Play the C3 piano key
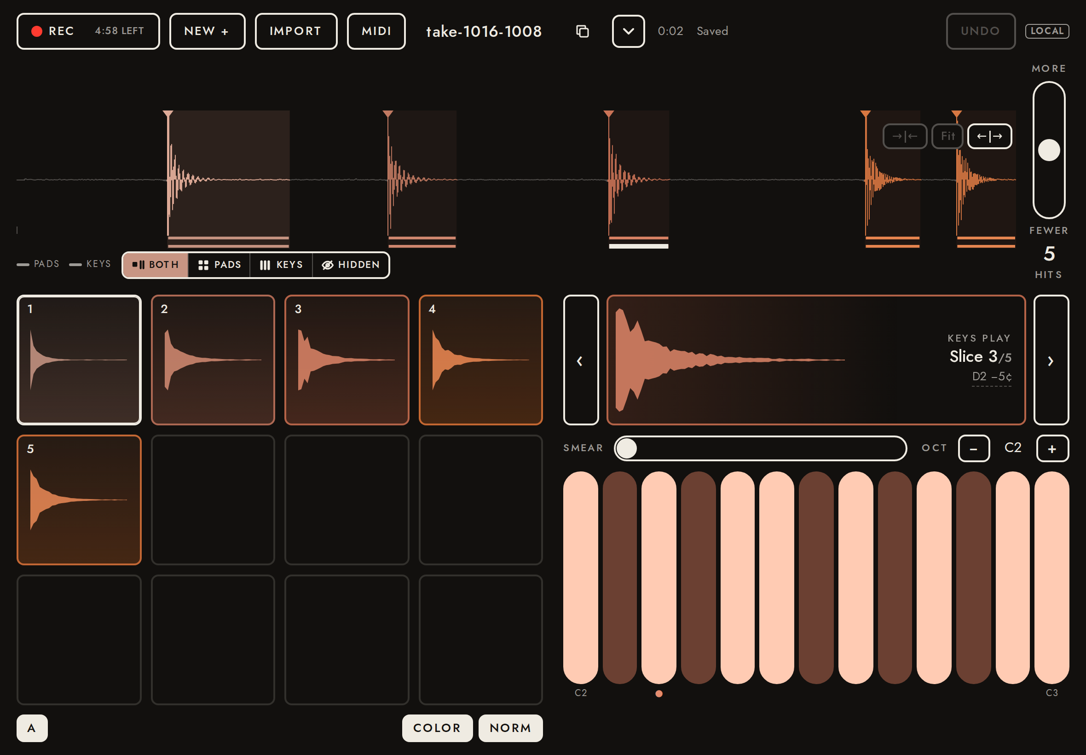This screenshot has height=755, width=1086. 1051,578
